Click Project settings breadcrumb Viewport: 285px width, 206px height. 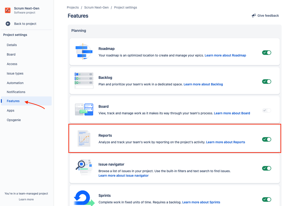126,7
